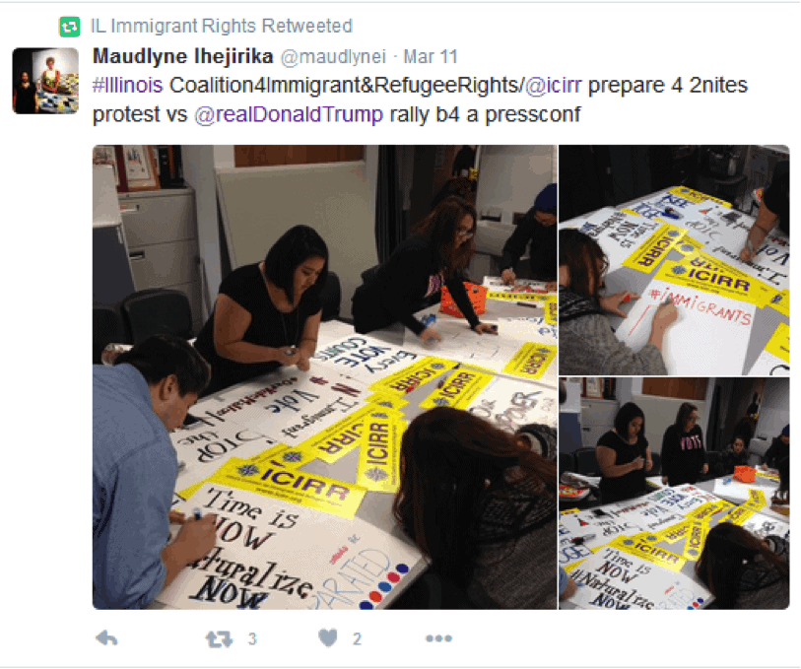Click the word pressconf in tweet
The height and width of the screenshot is (669, 801).
pos(532,115)
